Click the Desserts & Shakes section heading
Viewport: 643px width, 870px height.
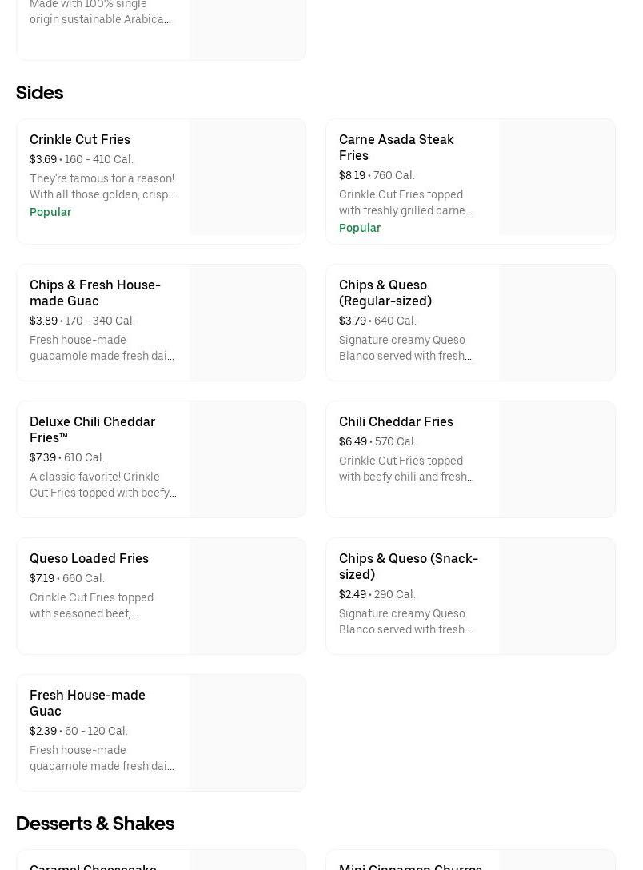[x=95, y=824]
